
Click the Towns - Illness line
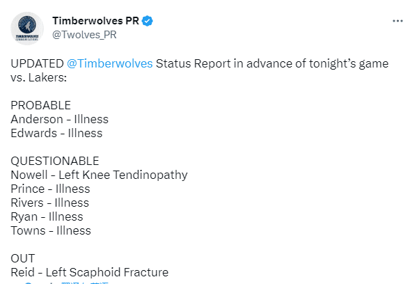[51, 230]
